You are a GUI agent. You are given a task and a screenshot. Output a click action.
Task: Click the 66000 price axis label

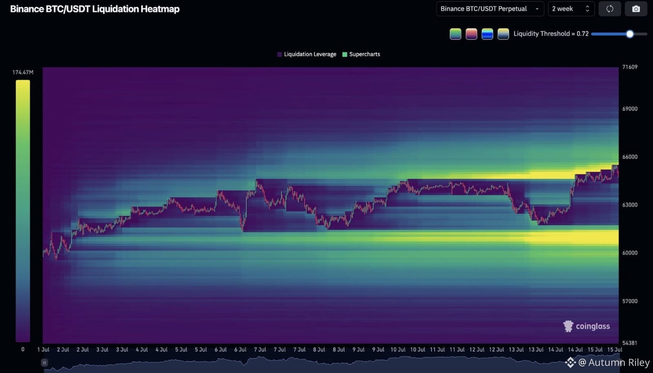[630, 157]
